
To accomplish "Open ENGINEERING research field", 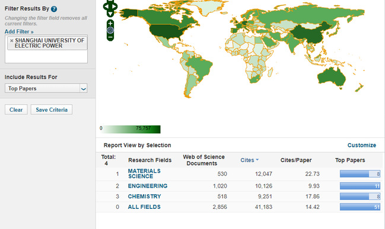I will pos(148,186).
